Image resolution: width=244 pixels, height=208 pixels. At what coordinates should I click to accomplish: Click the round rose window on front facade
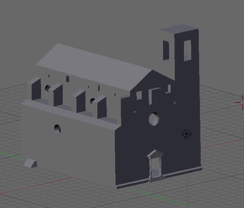154,119
